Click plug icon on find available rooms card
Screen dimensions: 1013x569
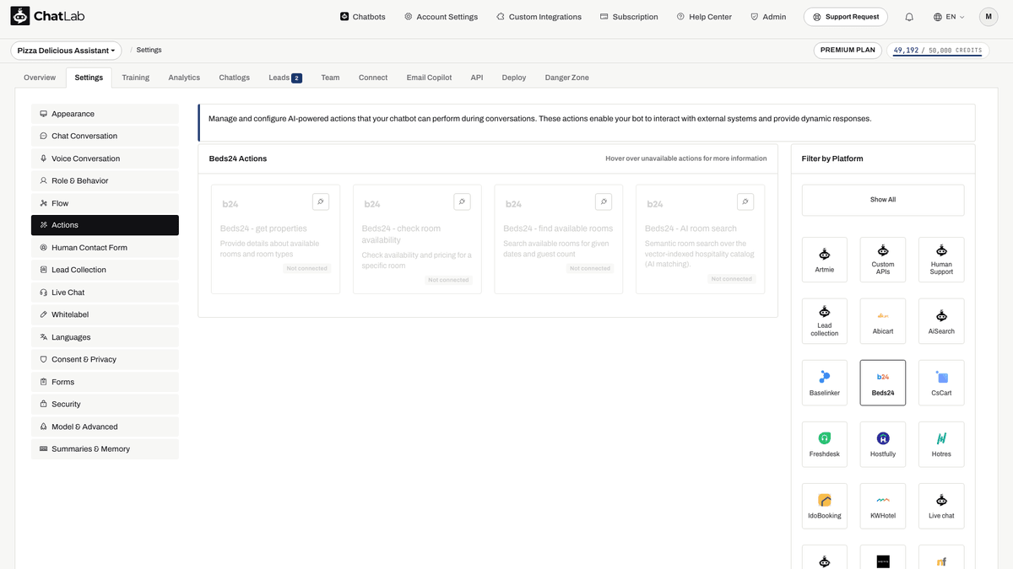[x=603, y=201]
